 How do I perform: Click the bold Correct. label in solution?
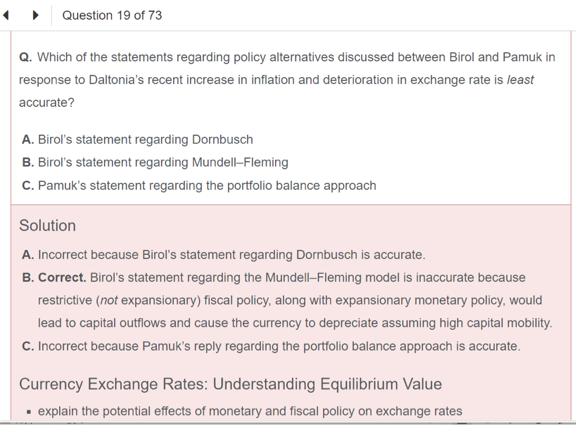pyautogui.click(x=62, y=278)
